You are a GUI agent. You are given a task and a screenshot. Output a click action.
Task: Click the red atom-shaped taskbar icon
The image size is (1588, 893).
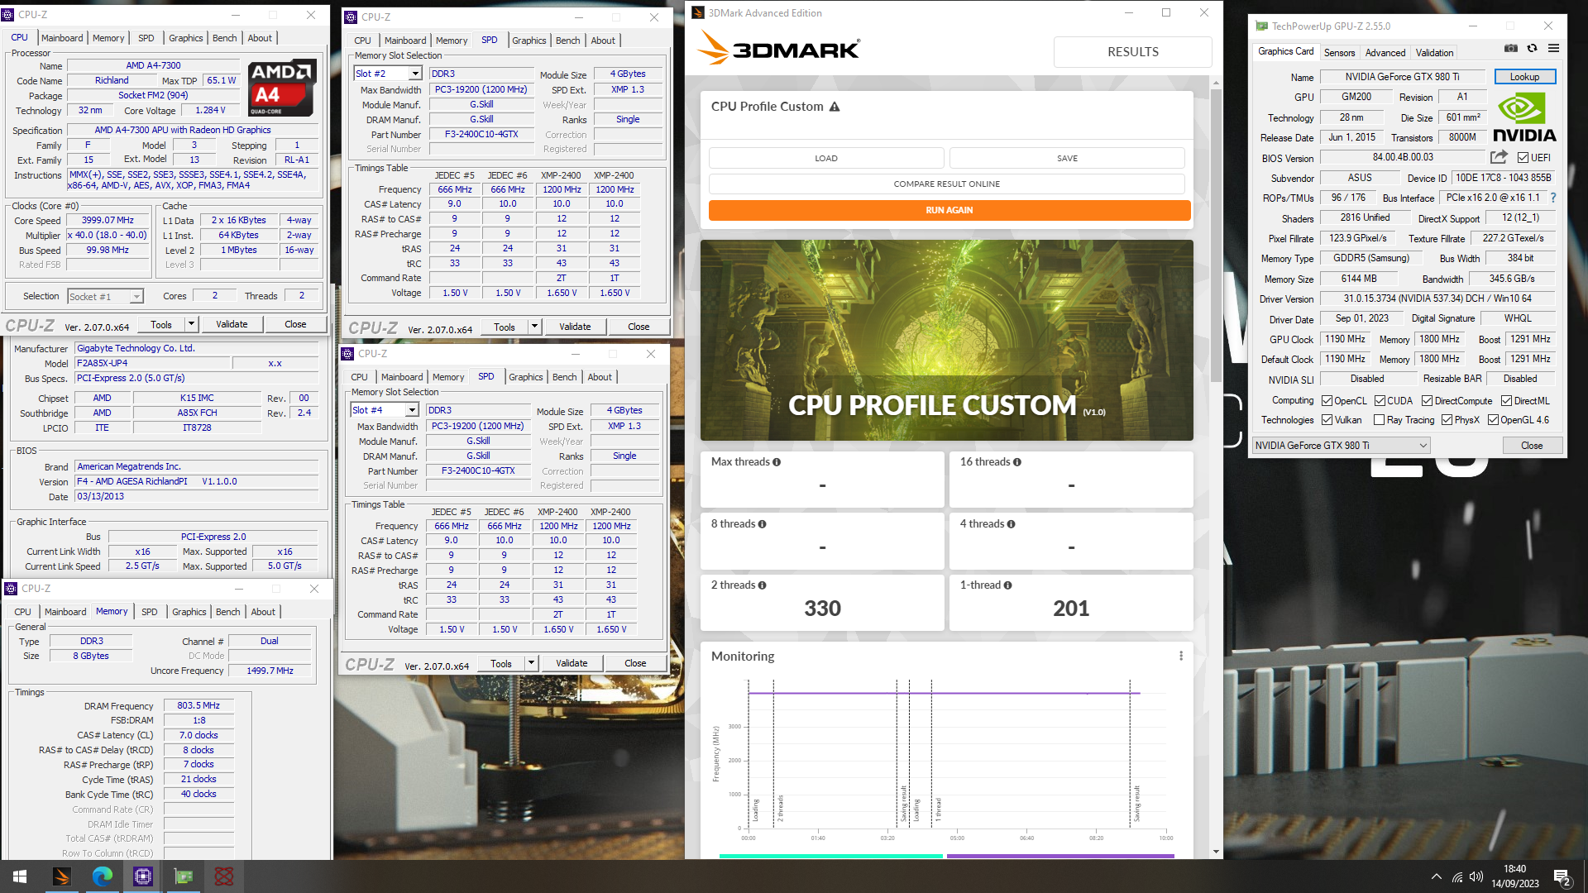[x=223, y=876]
